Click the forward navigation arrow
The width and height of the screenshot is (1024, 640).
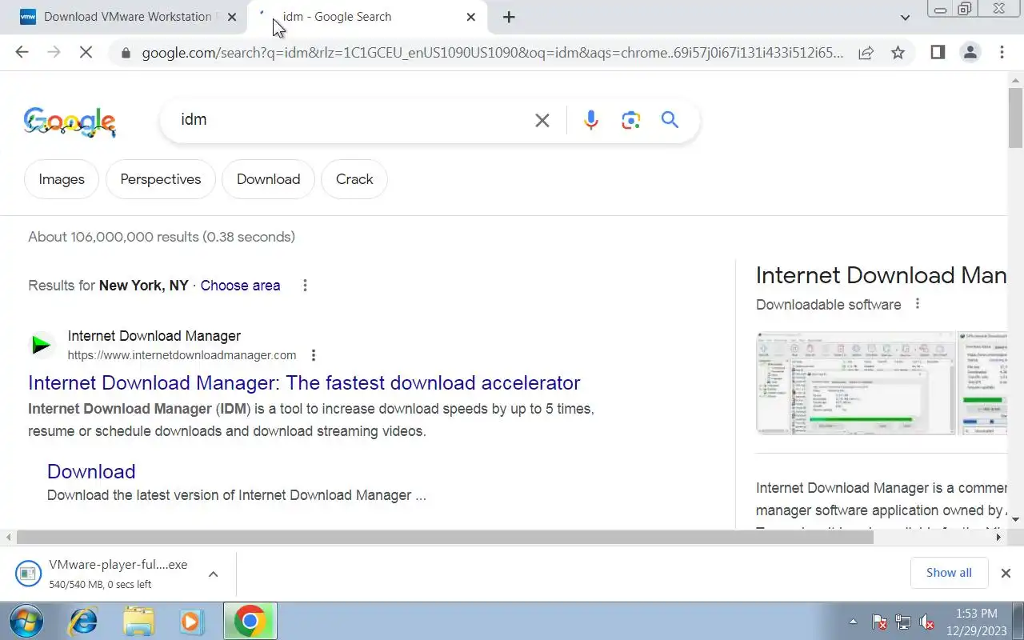pyautogui.click(x=54, y=53)
